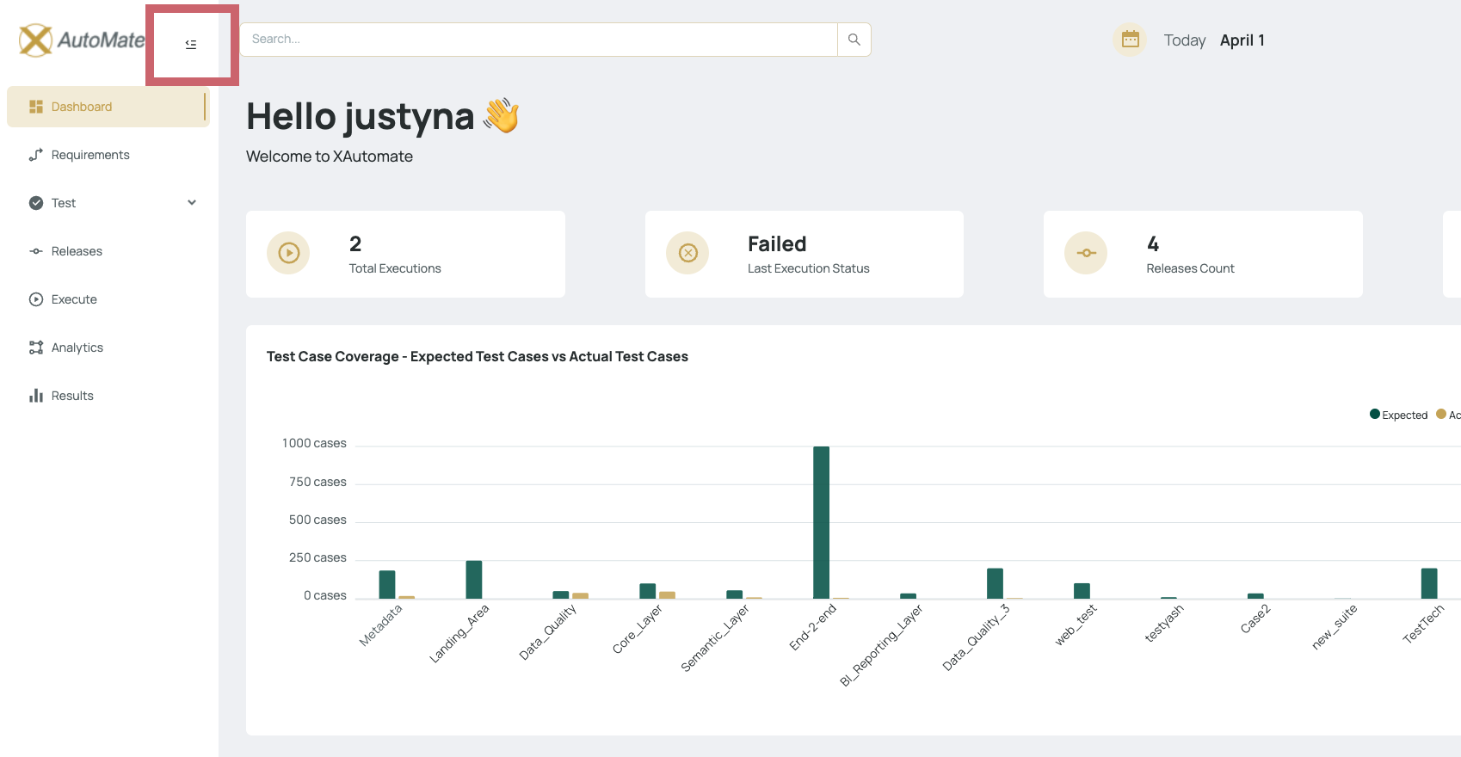Click the search magnifier button
Viewport: 1461px width, 757px height.
[854, 40]
